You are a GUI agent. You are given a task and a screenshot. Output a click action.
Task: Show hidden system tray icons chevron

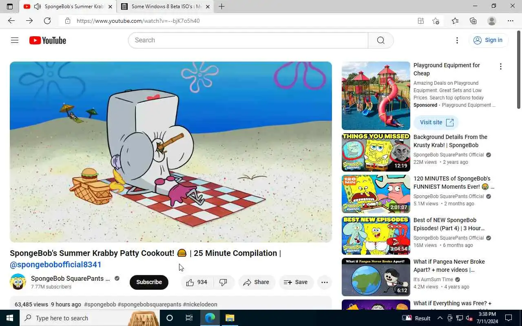point(440,318)
